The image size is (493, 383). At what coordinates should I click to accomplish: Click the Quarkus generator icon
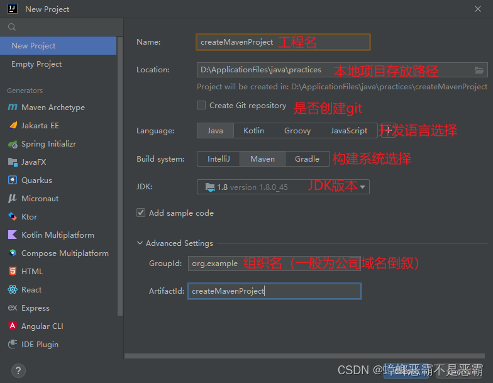[13, 180]
